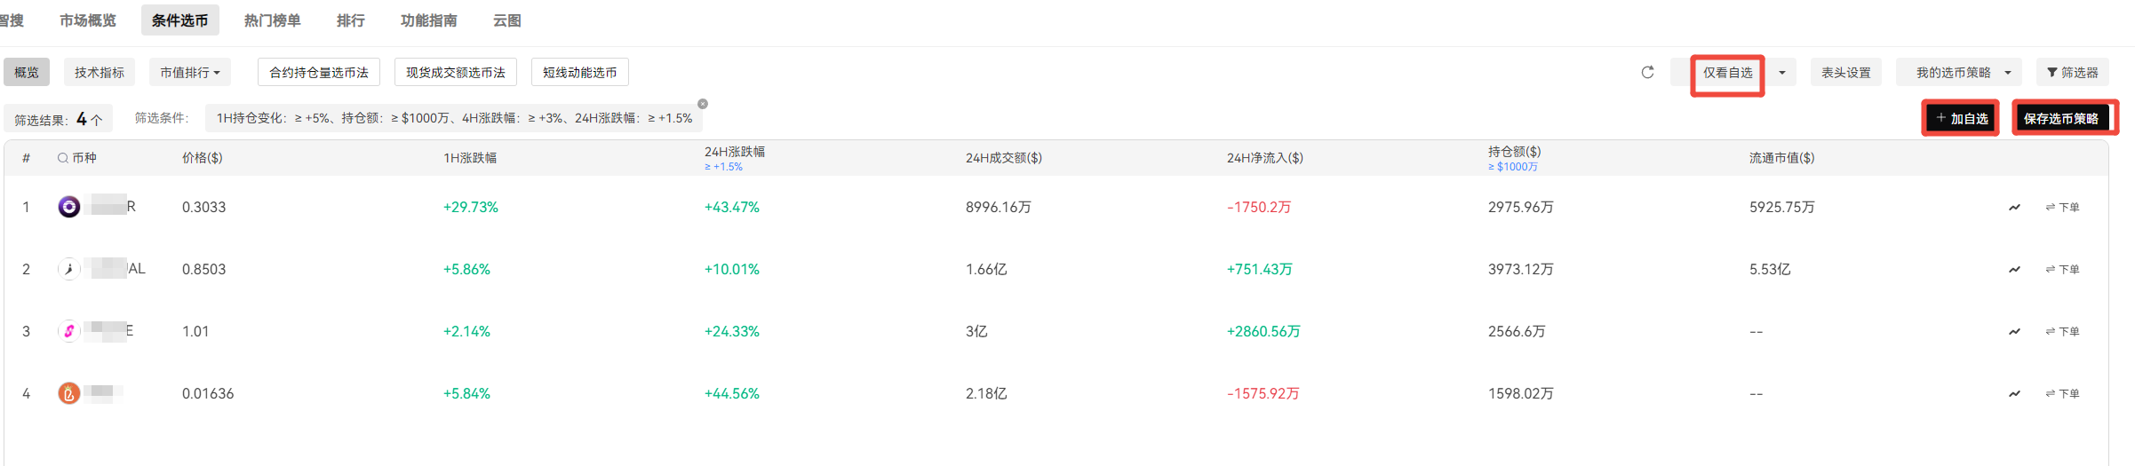Click the 保存选币策略 button
Image resolution: width=2135 pixels, height=466 pixels.
2061,118
